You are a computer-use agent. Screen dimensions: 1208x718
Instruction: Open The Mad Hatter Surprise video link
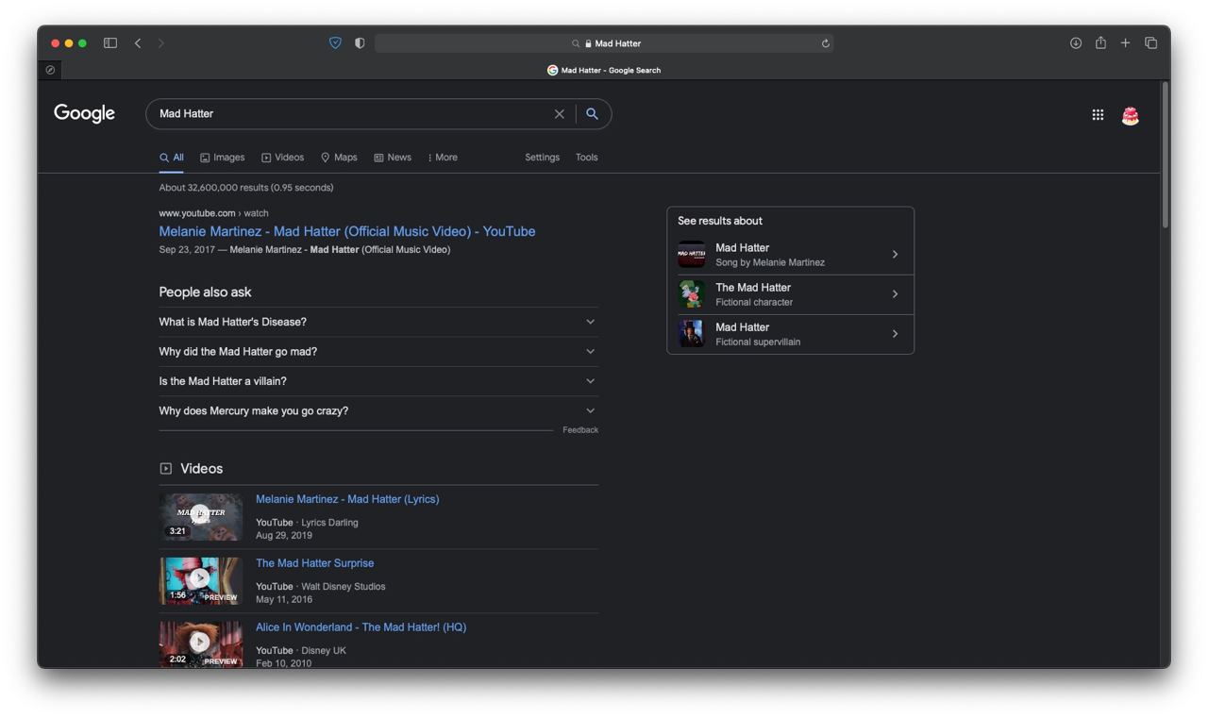(314, 563)
